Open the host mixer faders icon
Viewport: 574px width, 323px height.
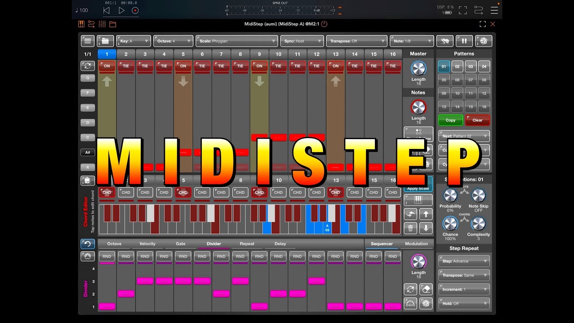tap(102, 24)
